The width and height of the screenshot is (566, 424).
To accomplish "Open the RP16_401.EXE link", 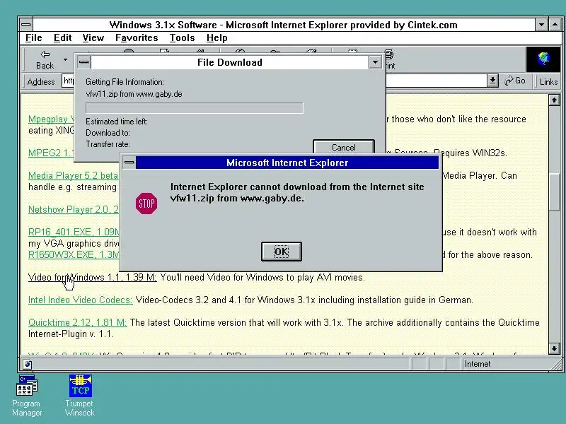I will point(74,232).
